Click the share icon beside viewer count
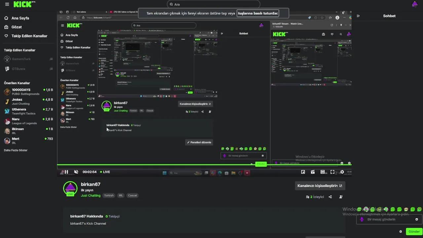This screenshot has width=423, height=238. [x=330, y=197]
